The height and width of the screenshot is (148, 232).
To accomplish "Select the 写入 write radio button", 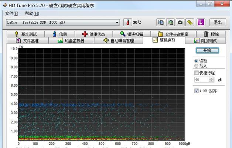I will coord(196,66).
